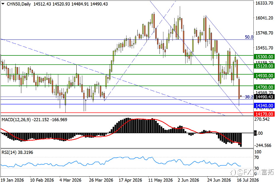
Task: Click the CHN50,Daily chart title
Action: (19, 4)
